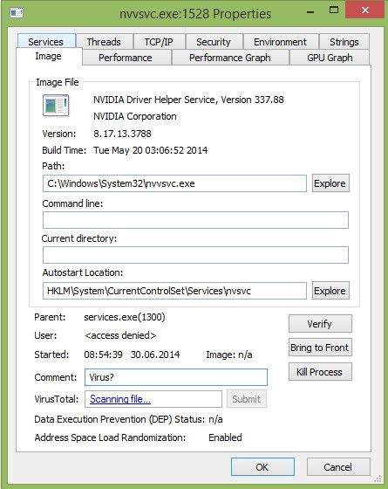
Task: Open the 'Scanning file...' VirusTotal link
Action: coord(120,399)
